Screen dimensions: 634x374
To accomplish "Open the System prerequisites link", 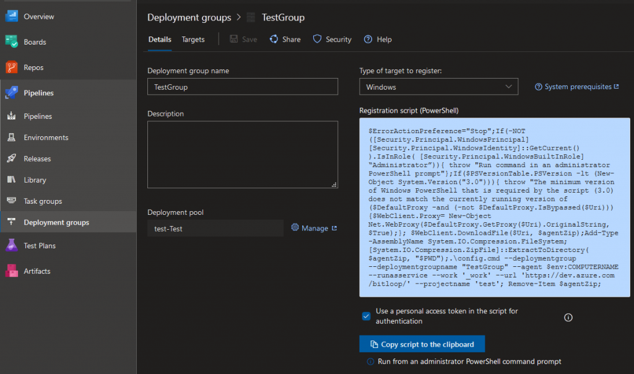I will coord(576,87).
